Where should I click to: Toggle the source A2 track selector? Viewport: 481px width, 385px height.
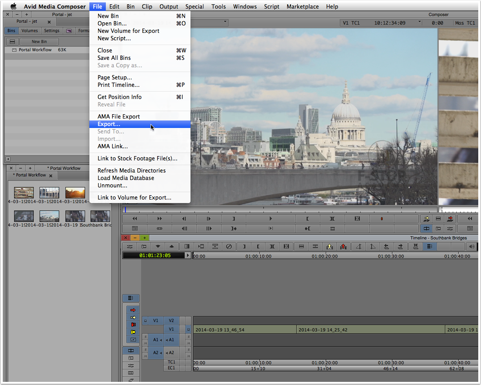pyautogui.click(x=156, y=353)
